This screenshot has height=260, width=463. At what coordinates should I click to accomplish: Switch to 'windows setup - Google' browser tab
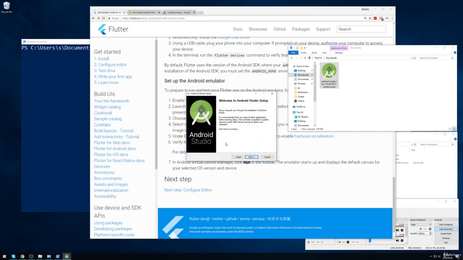coord(179,13)
